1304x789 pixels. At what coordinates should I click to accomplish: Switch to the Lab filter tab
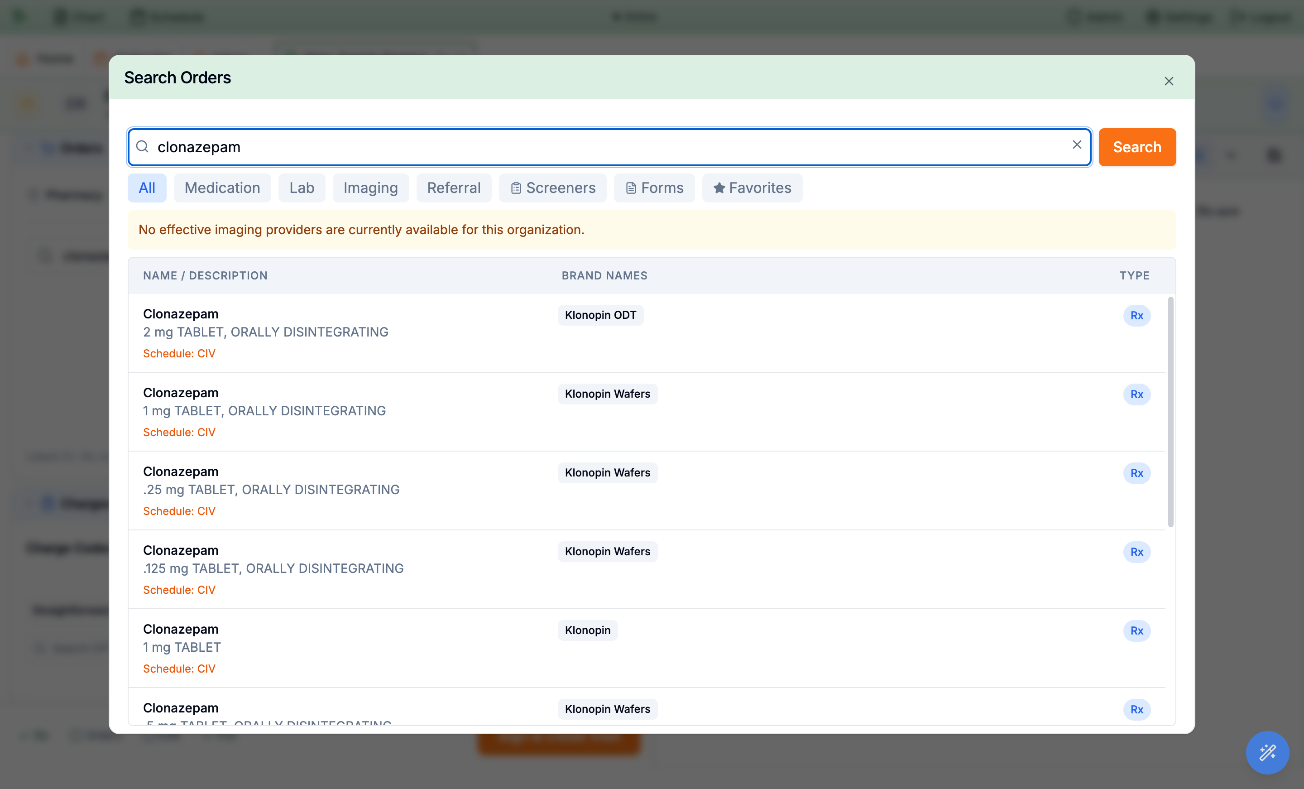coord(302,188)
